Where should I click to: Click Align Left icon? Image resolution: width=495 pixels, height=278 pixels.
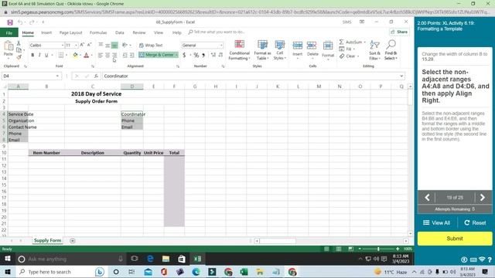[x=101, y=55]
